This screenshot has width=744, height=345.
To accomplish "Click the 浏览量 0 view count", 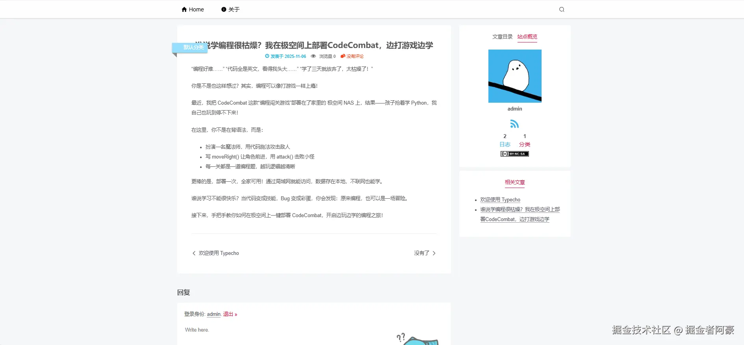I will (327, 56).
